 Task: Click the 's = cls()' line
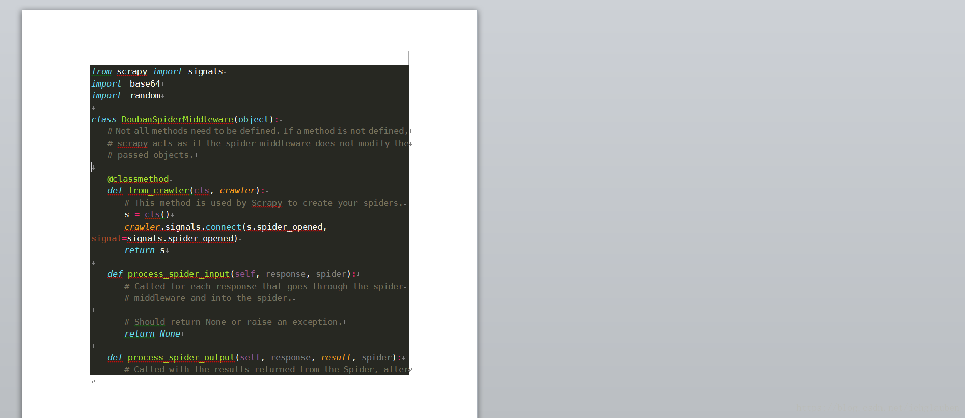pyautogui.click(x=147, y=215)
